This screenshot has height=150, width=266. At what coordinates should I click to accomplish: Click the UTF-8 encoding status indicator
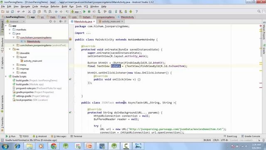[224, 140]
